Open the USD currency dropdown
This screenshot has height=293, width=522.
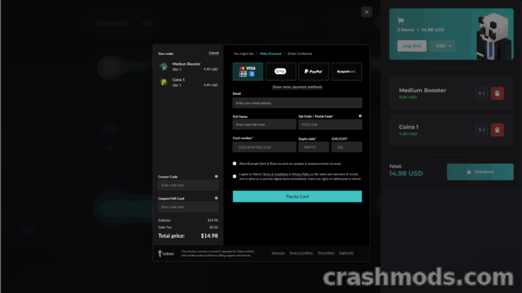click(442, 46)
